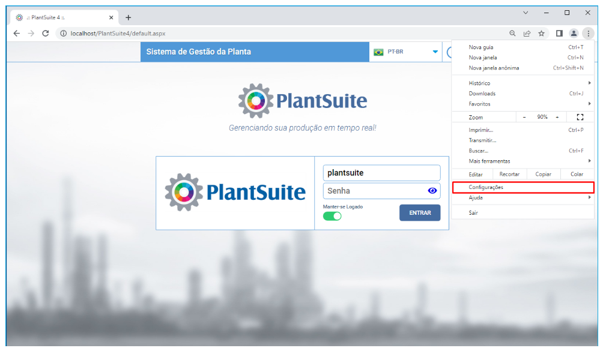Viewport: 603px width, 348px height.
Task: Expand the Ajuda submenu
Action: [x=523, y=198]
